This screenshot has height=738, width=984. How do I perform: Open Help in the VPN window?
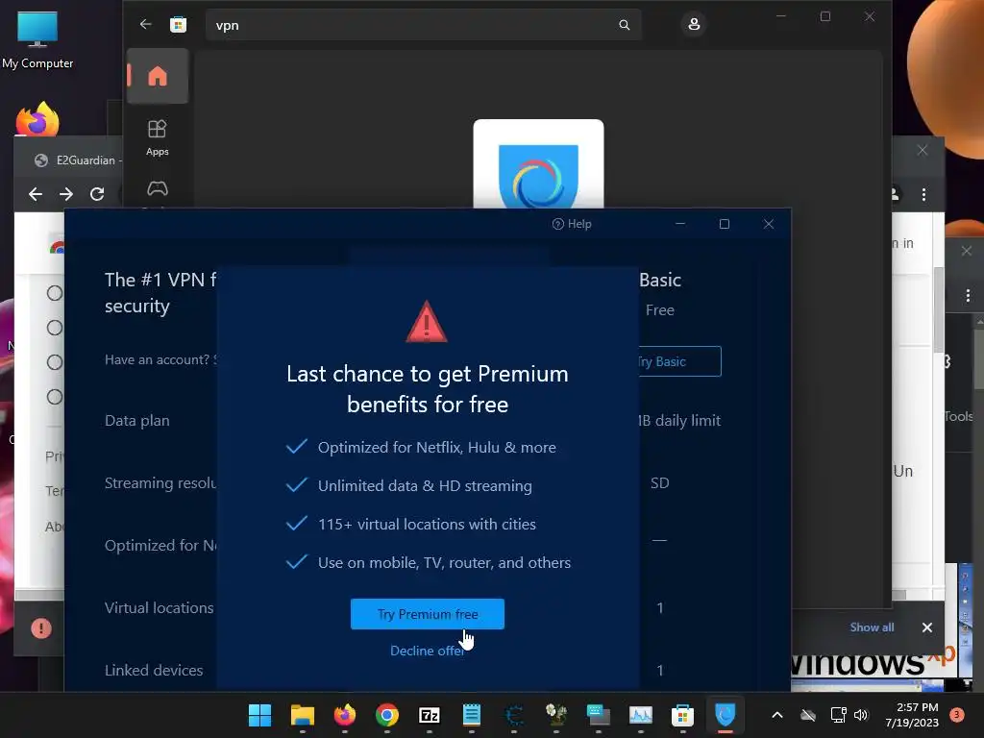[x=572, y=224]
